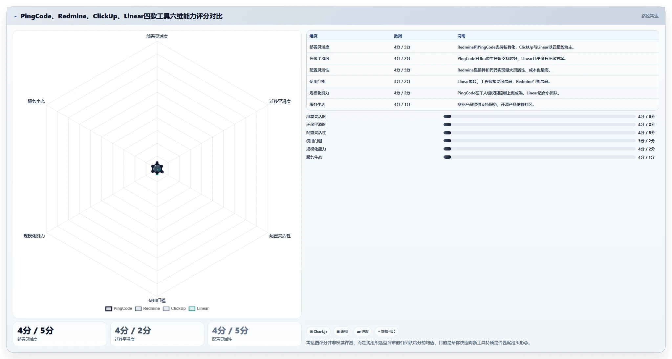Click the page title starting with PingCode、Redmine
This screenshot has height=359, width=672.
121,16
